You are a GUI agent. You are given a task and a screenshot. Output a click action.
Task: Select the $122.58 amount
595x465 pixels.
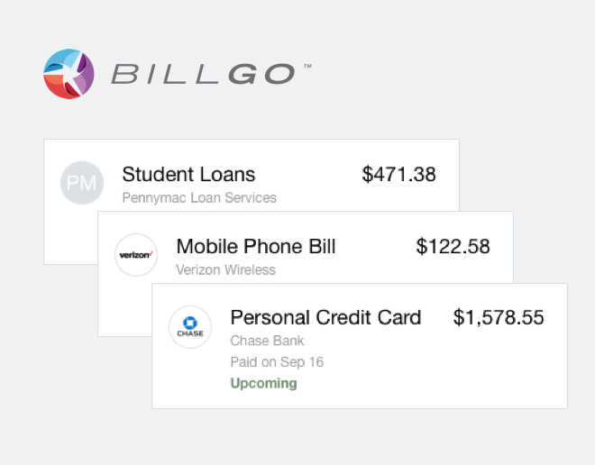pyautogui.click(x=453, y=247)
